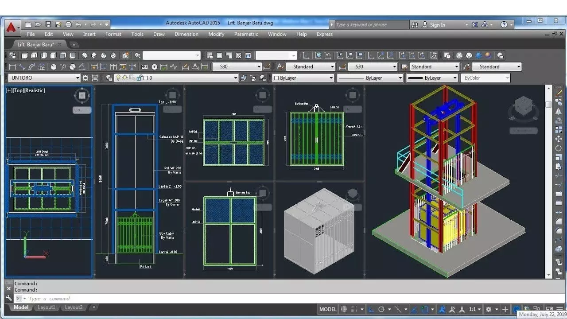Click the Named Views camera icon
This screenshot has width=567, height=319.
click(x=126, y=55)
